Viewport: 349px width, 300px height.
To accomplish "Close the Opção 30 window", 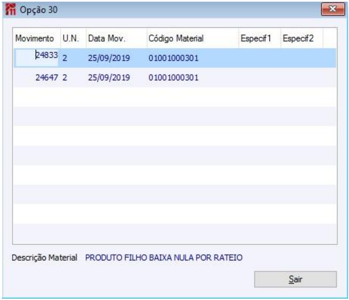I will 333,9.
